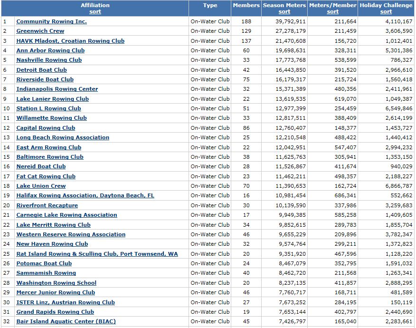Open Carnegie Lake Rowing Association
This screenshot has width=416, height=328.
tap(66, 215)
